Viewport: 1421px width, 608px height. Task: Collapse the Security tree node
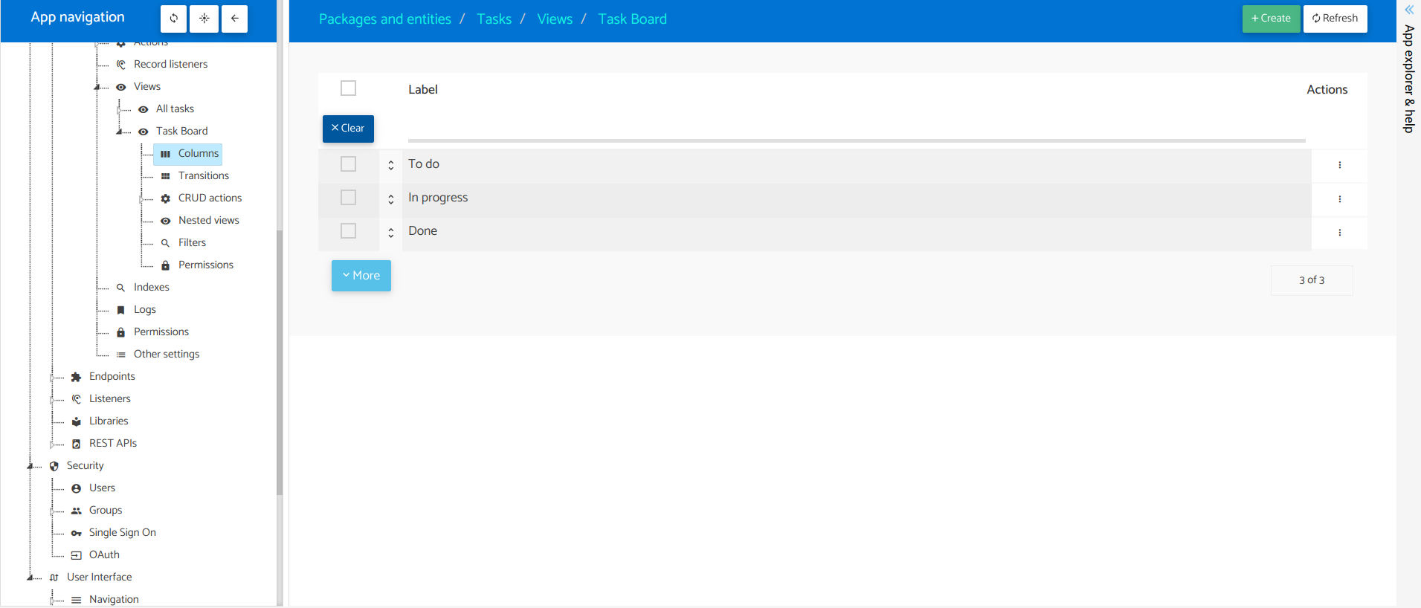coord(30,467)
